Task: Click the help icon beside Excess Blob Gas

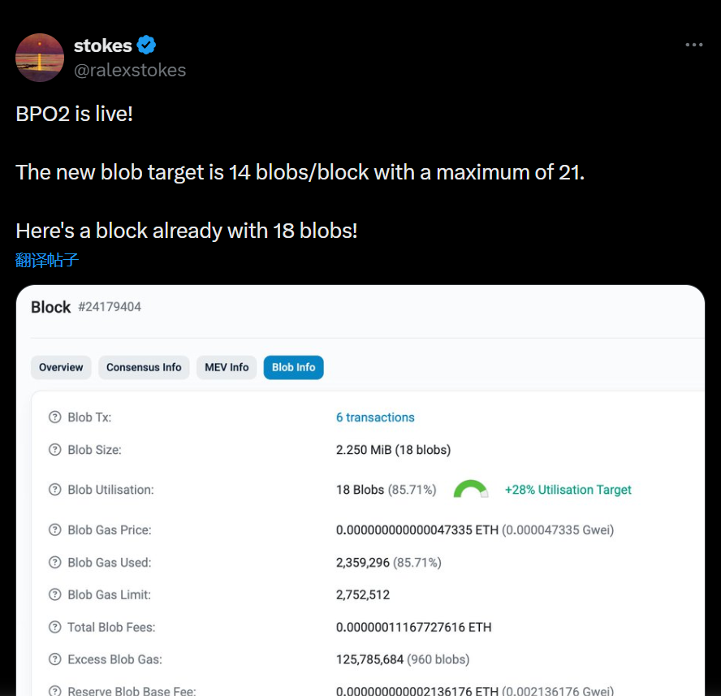Action: coord(55,659)
